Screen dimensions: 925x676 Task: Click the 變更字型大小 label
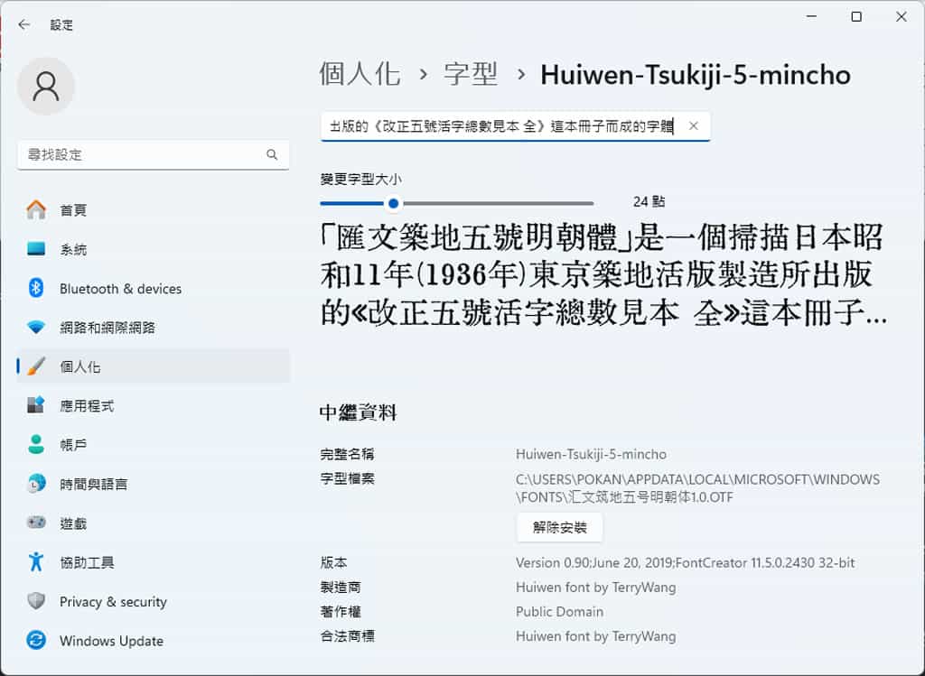click(360, 180)
